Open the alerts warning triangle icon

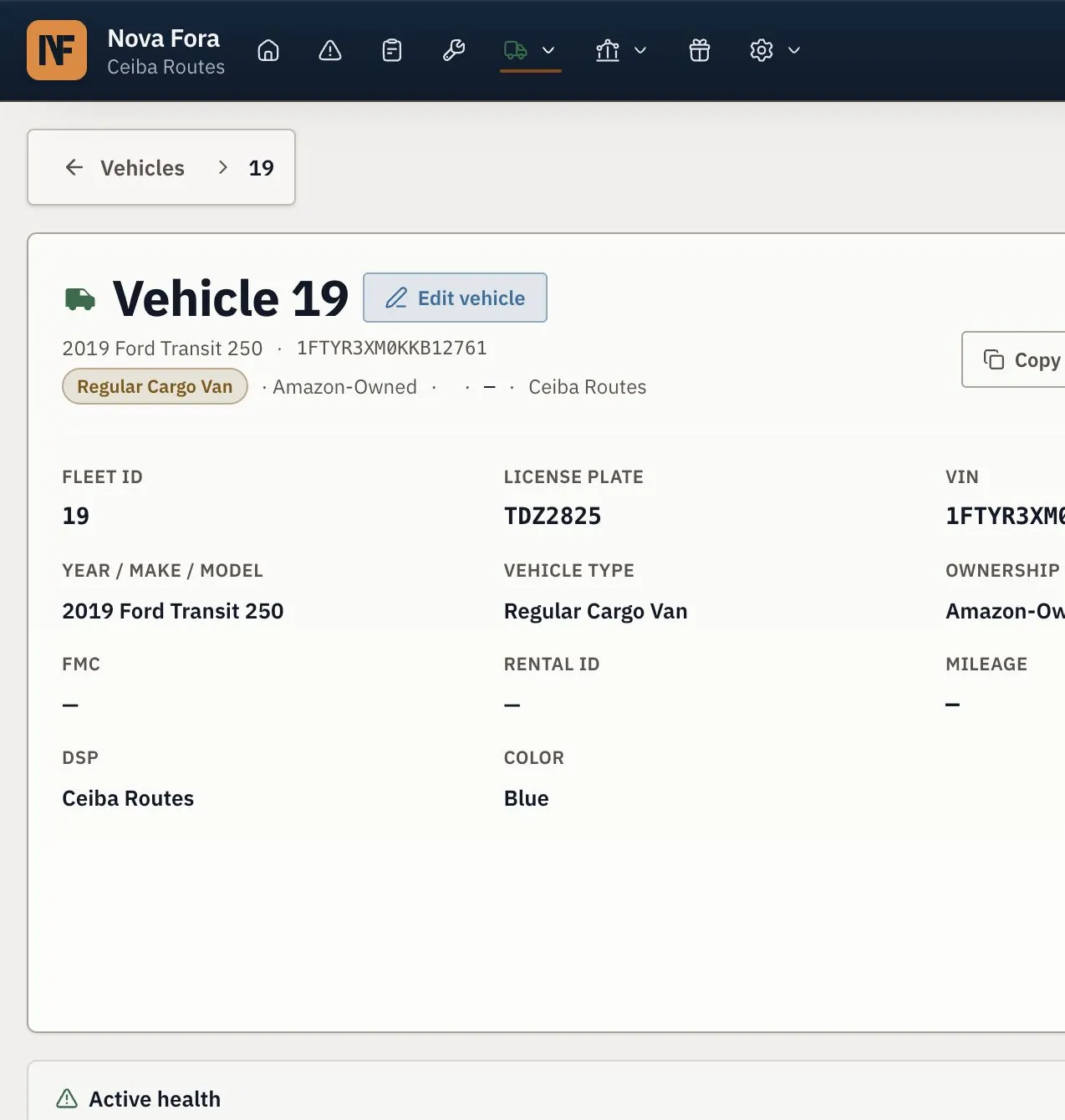[330, 50]
